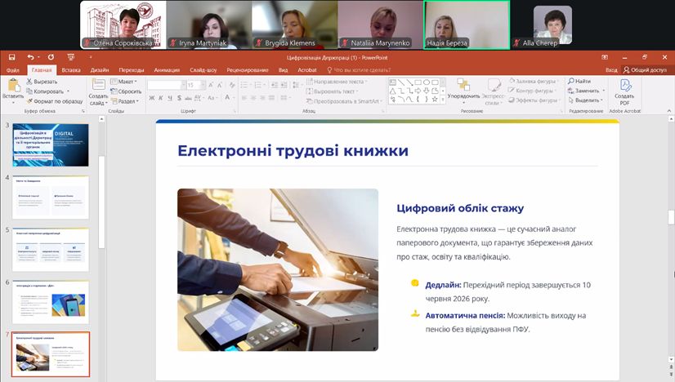Image resolution: width=675 pixels, height=382 pixels.
Task: Open the File (Файл) menu
Action: [13, 70]
